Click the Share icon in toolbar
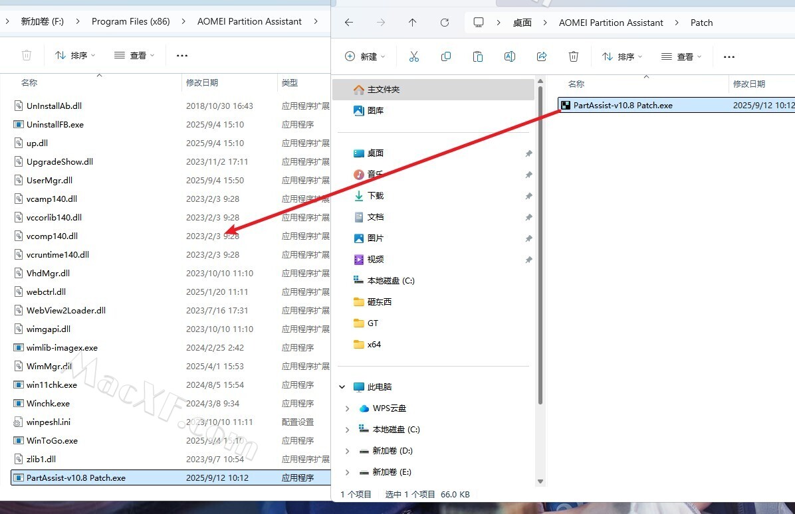 coord(542,56)
